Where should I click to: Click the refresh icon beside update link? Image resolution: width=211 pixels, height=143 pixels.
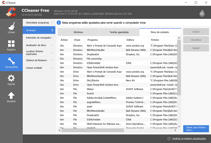click(169, 139)
